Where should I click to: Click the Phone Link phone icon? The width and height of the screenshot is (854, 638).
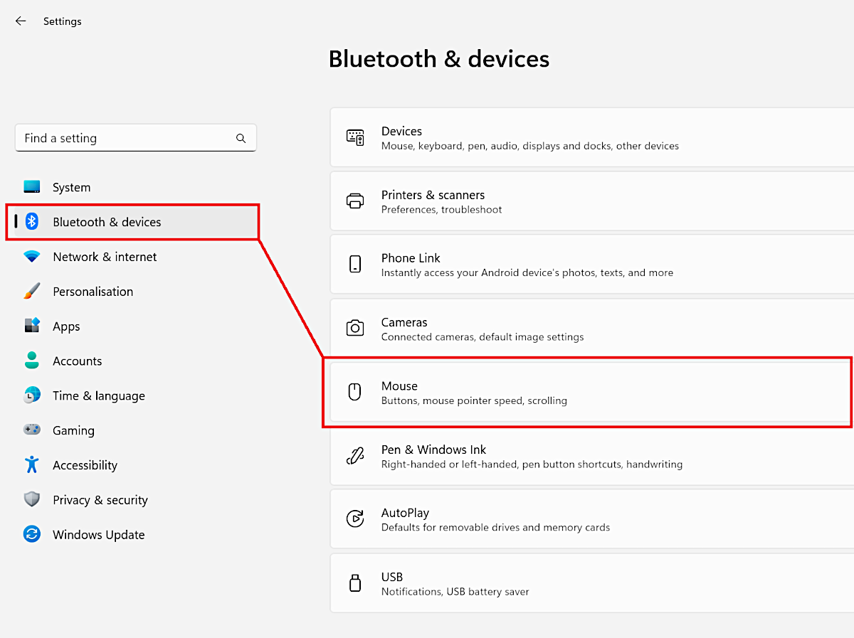[355, 265]
